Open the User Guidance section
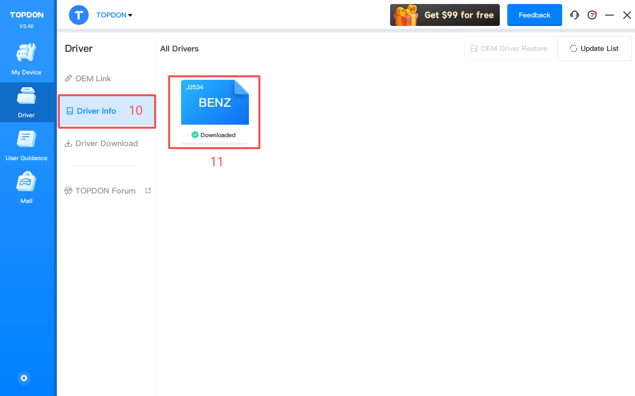 pyautogui.click(x=26, y=145)
